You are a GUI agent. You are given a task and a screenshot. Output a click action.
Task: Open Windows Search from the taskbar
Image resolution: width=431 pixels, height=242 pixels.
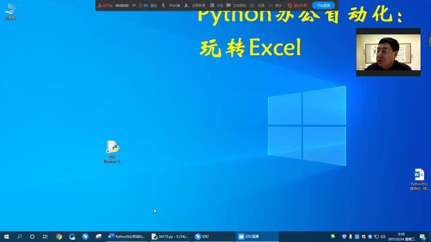point(20,237)
